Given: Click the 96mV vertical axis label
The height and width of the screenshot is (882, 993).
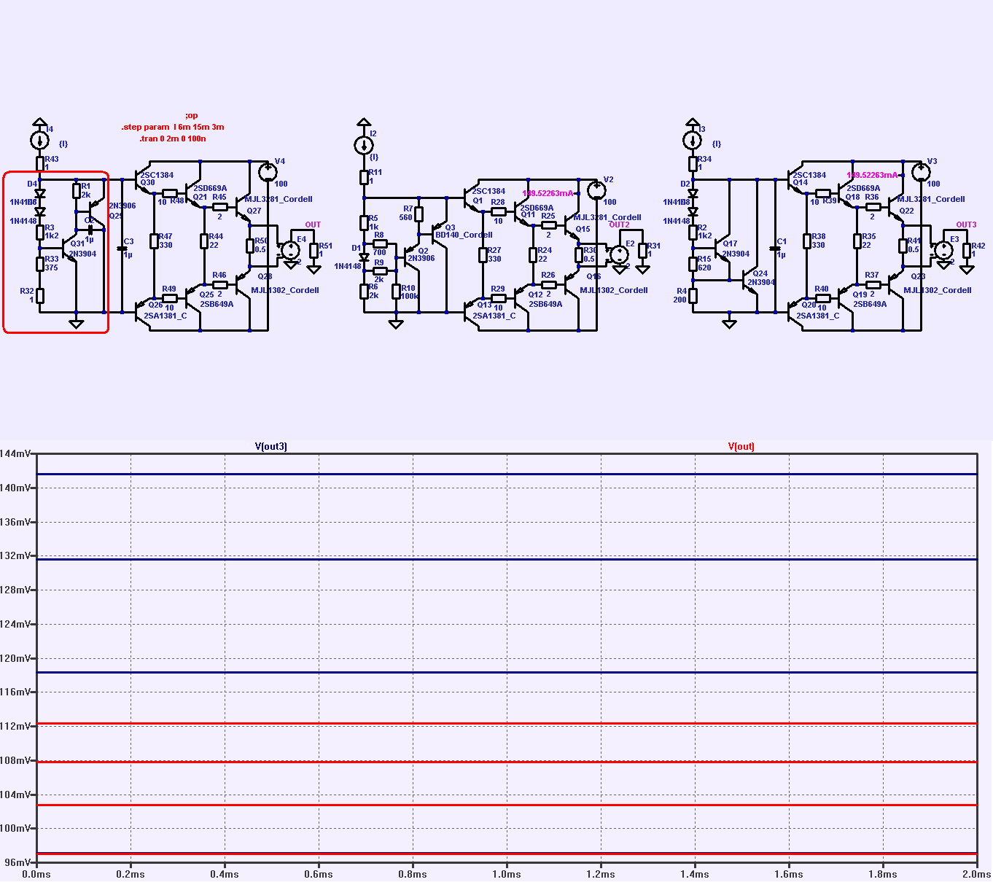Looking at the screenshot, I should [17, 862].
